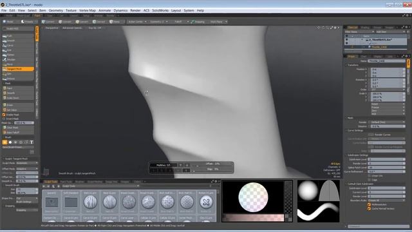Select the Carve sculpt tool

[x=18, y=46]
